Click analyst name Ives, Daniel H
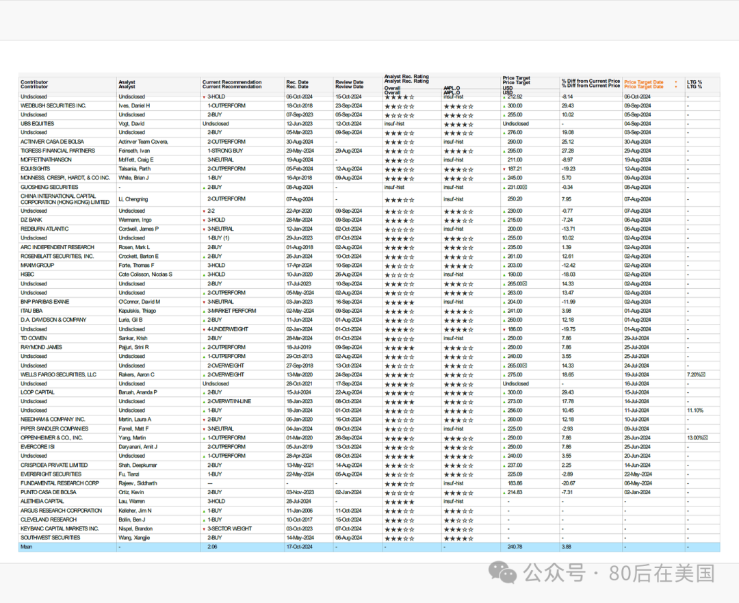Viewport: 739px width, 603px height. (134, 106)
